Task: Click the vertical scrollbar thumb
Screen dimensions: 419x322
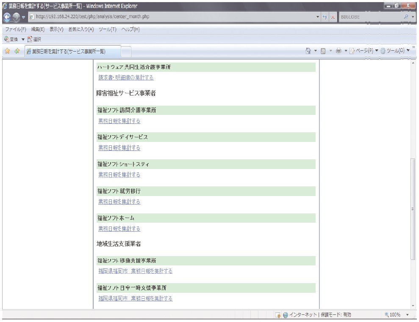Action: click(413, 209)
